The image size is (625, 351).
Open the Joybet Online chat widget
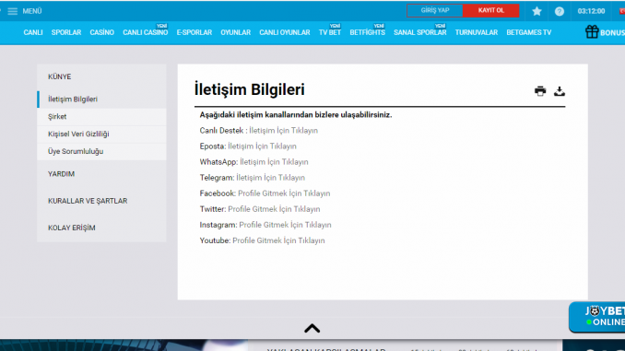pos(596,317)
